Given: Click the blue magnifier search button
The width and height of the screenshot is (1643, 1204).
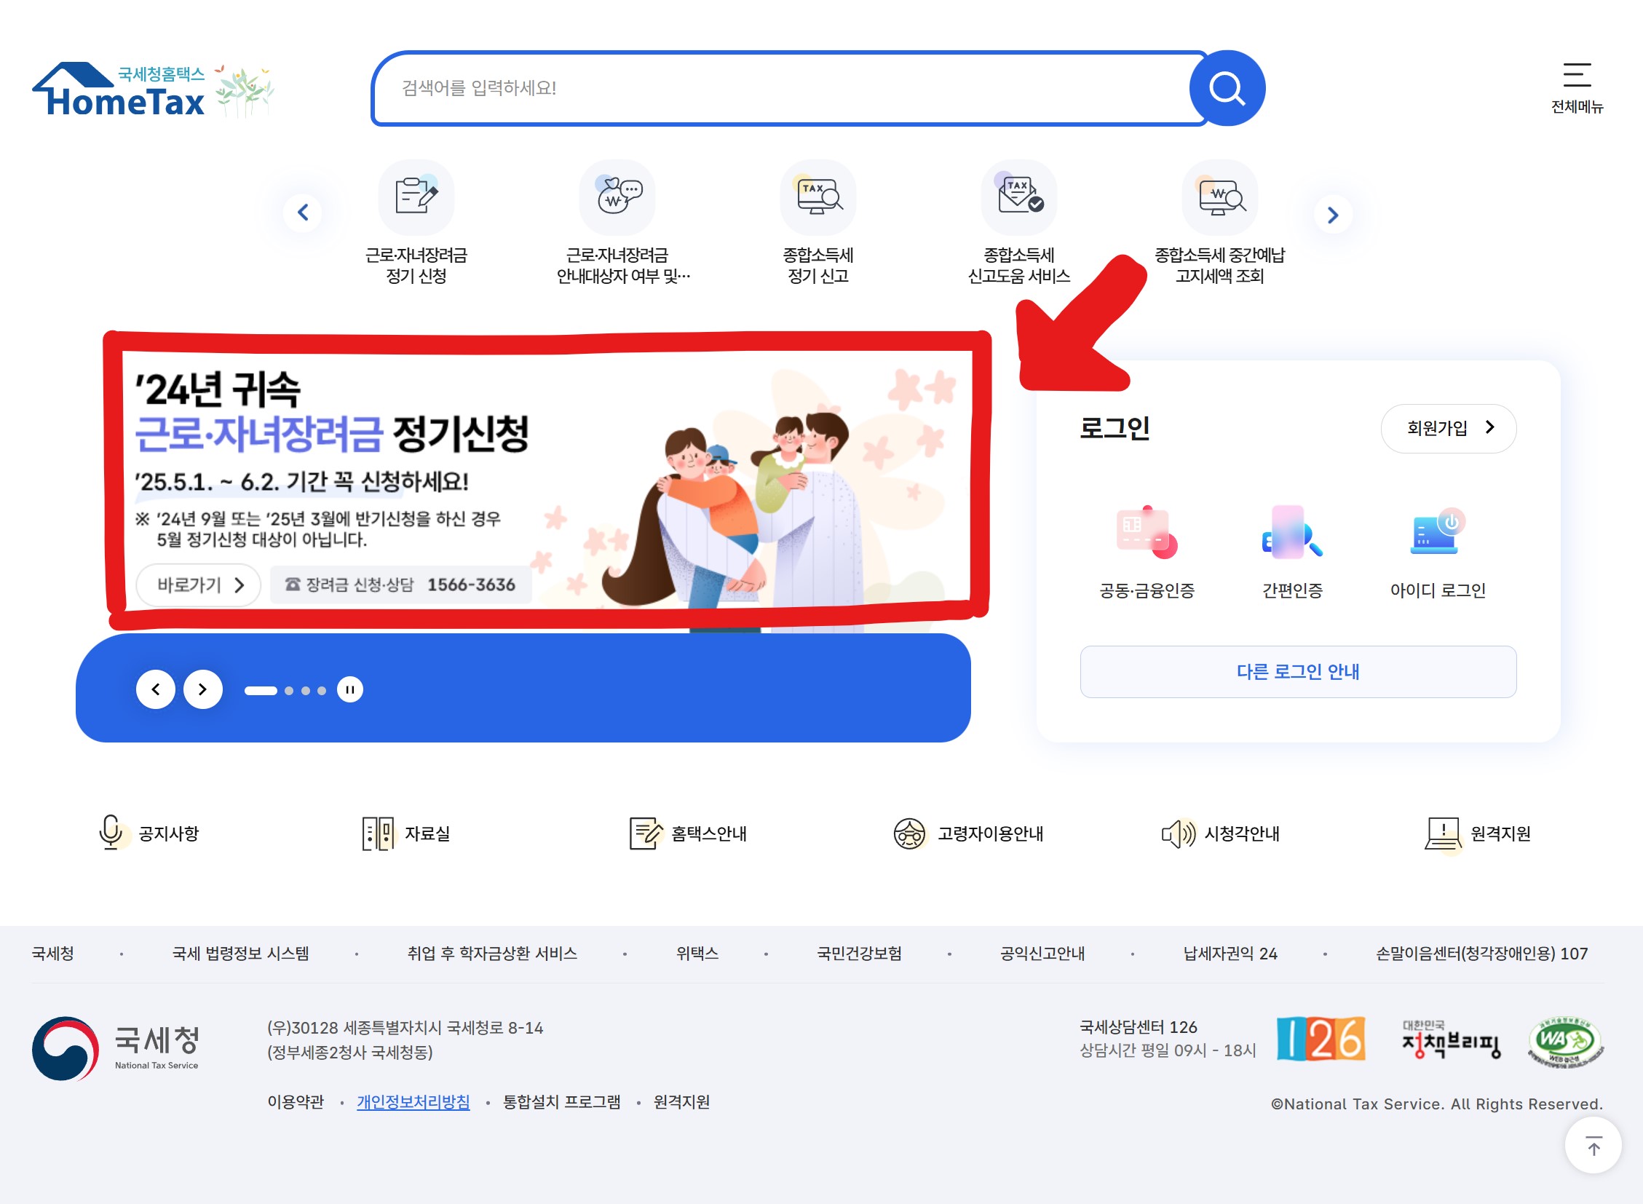Looking at the screenshot, I should [x=1227, y=88].
